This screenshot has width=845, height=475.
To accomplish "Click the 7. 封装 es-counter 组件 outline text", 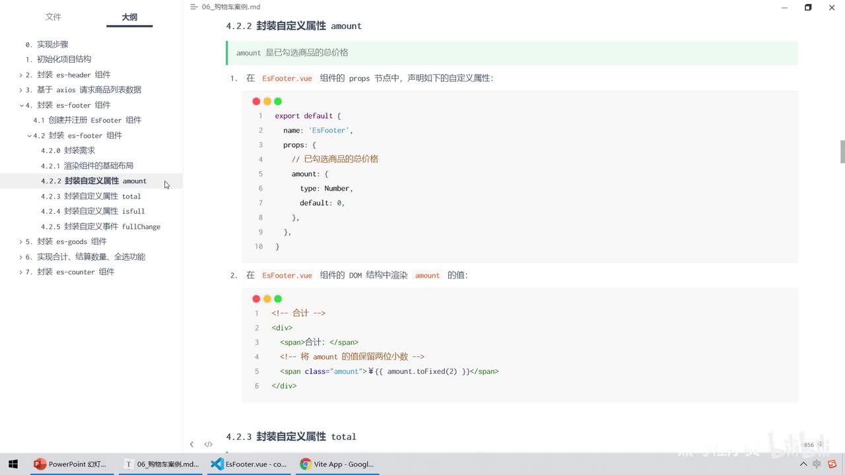I will (70, 272).
